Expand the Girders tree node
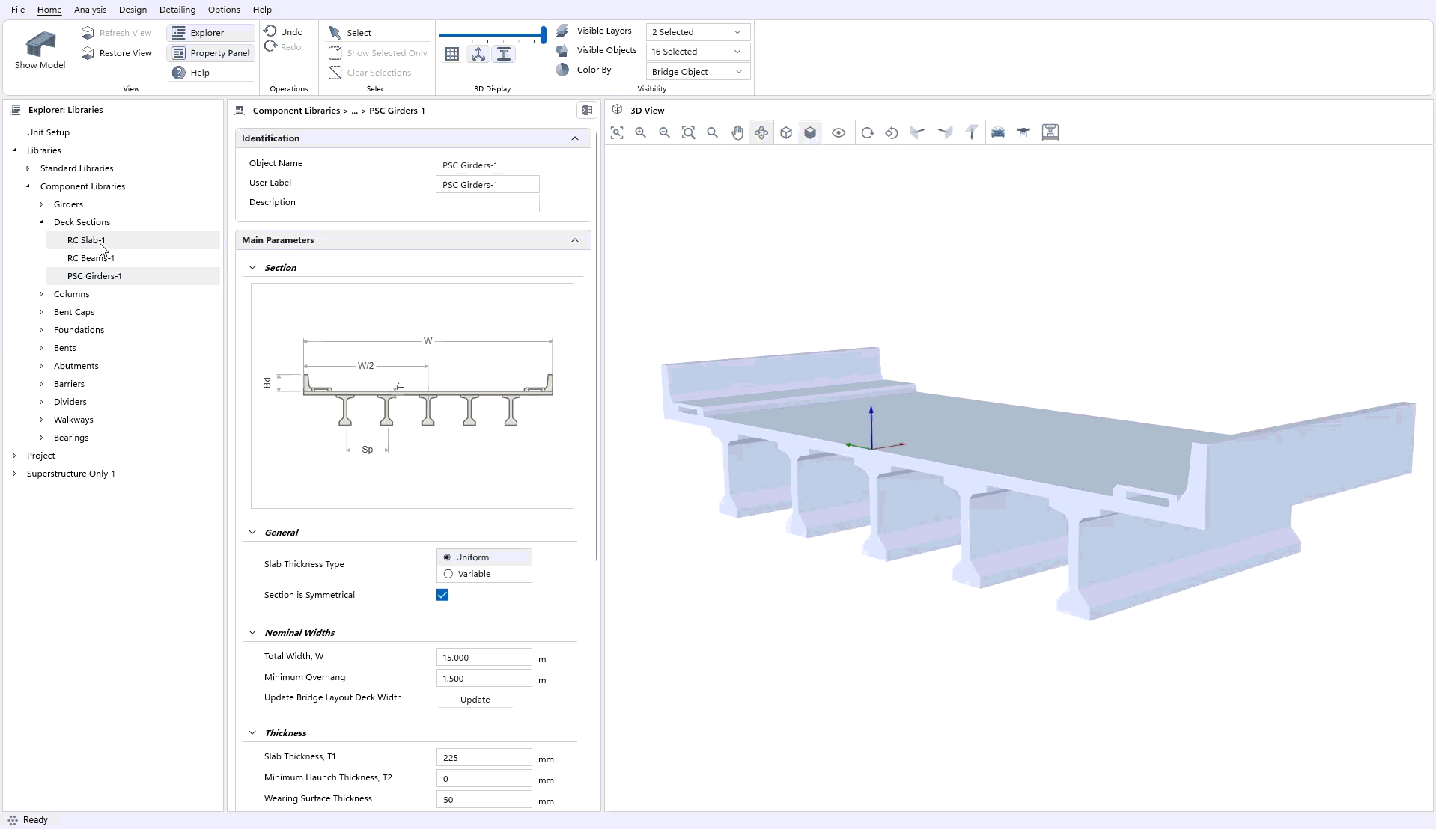 pyautogui.click(x=41, y=204)
